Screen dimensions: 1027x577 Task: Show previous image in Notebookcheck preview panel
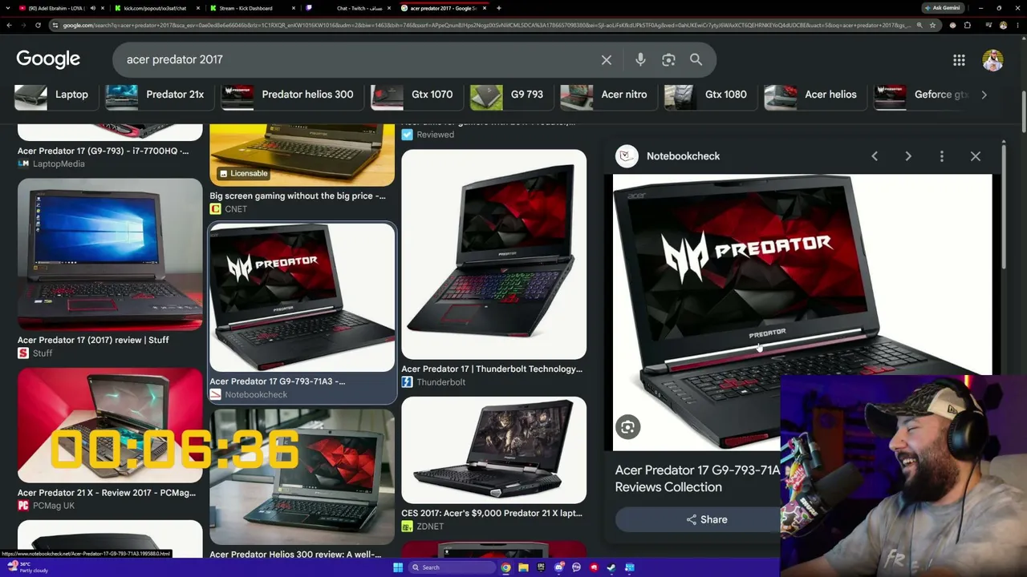tap(875, 156)
